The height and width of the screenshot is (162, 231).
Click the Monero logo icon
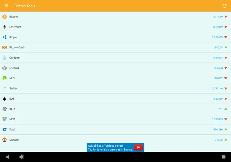click(x=5, y=140)
